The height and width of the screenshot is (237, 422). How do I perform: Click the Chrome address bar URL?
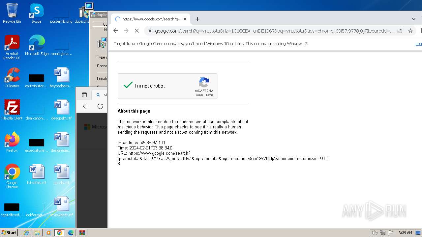point(274,31)
